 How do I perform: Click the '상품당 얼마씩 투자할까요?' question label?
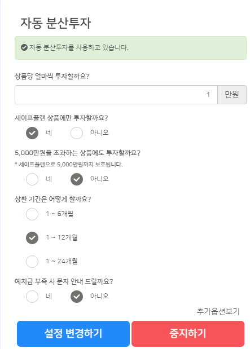[x=52, y=76]
